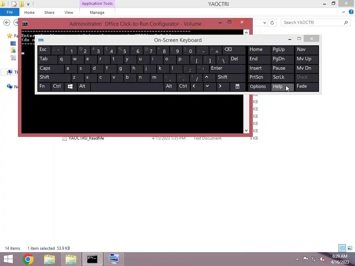Image resolution: width=355 pixels, height=266 pixels.
Task: Click the Tab key on keyboard
Action: click(47, 59)
